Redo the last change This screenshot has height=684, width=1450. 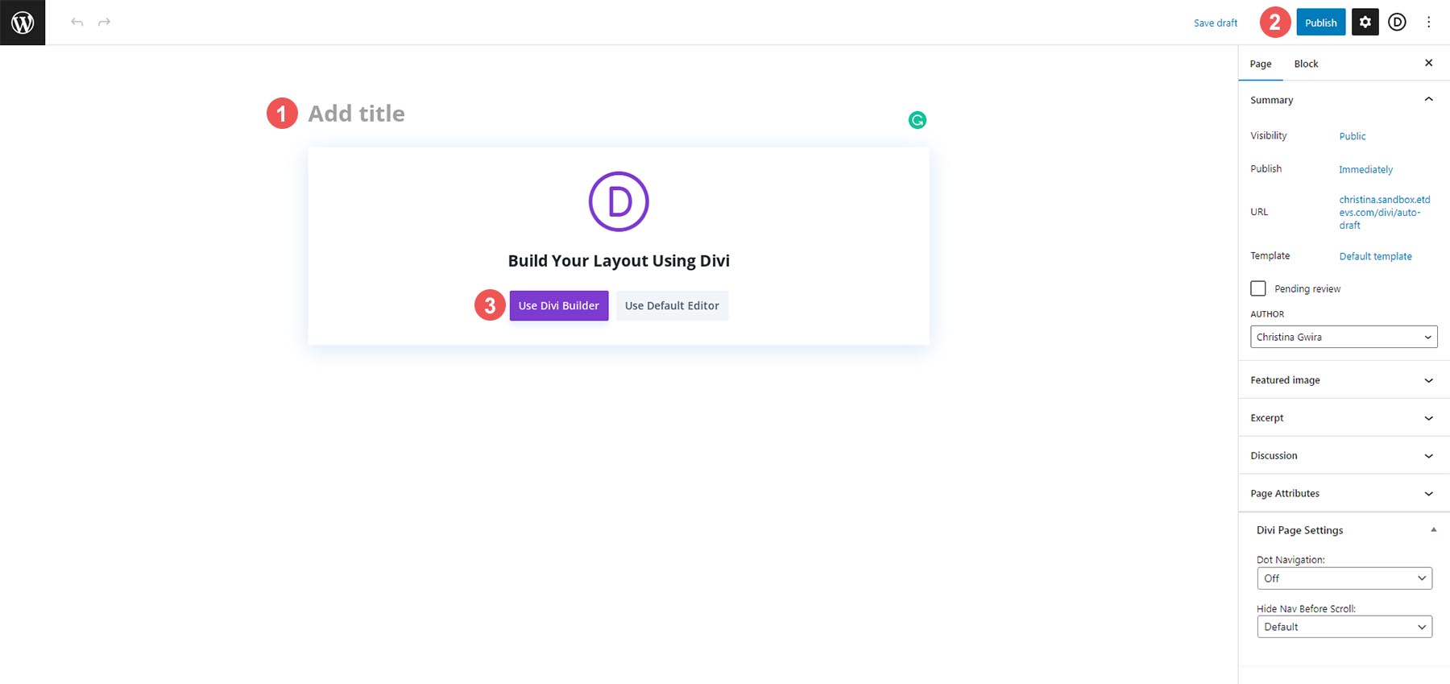point(104,22)
